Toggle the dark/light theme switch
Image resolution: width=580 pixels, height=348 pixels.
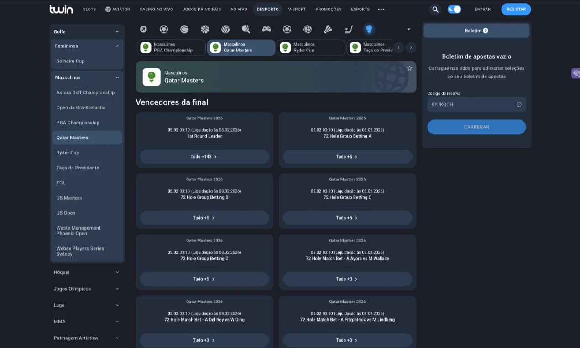(x=454, y=9)
